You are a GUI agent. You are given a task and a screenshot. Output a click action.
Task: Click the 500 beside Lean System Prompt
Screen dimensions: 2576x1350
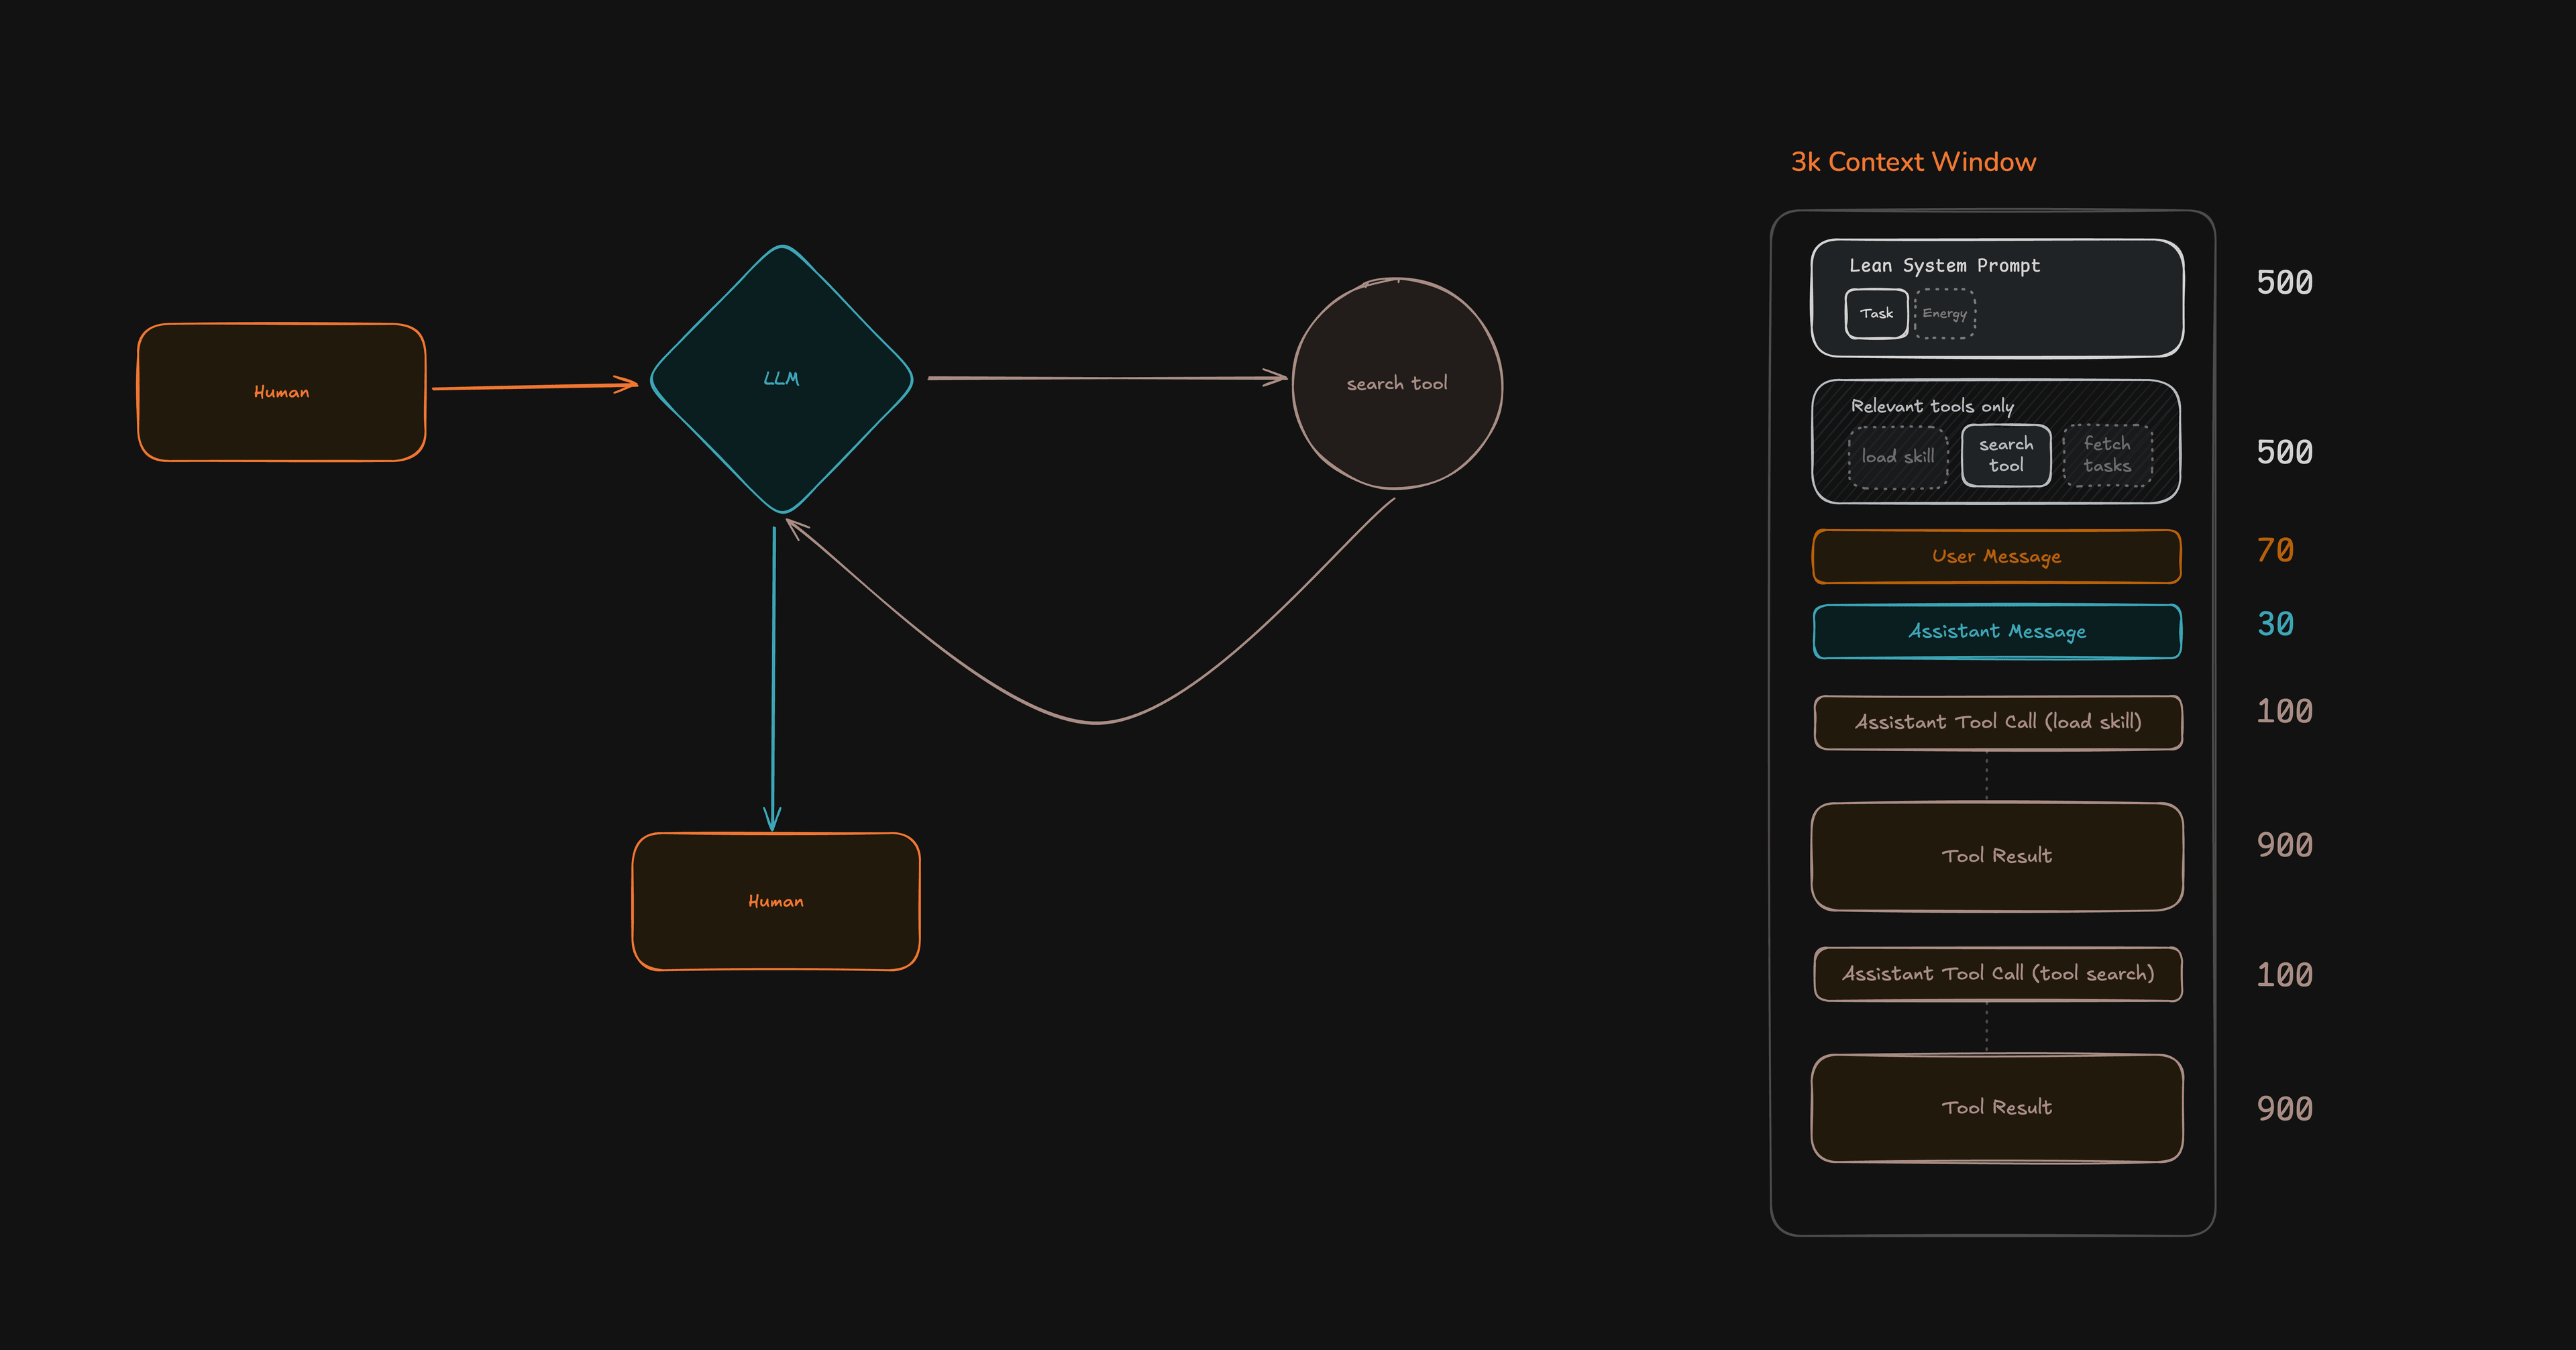click(2284, 283)
